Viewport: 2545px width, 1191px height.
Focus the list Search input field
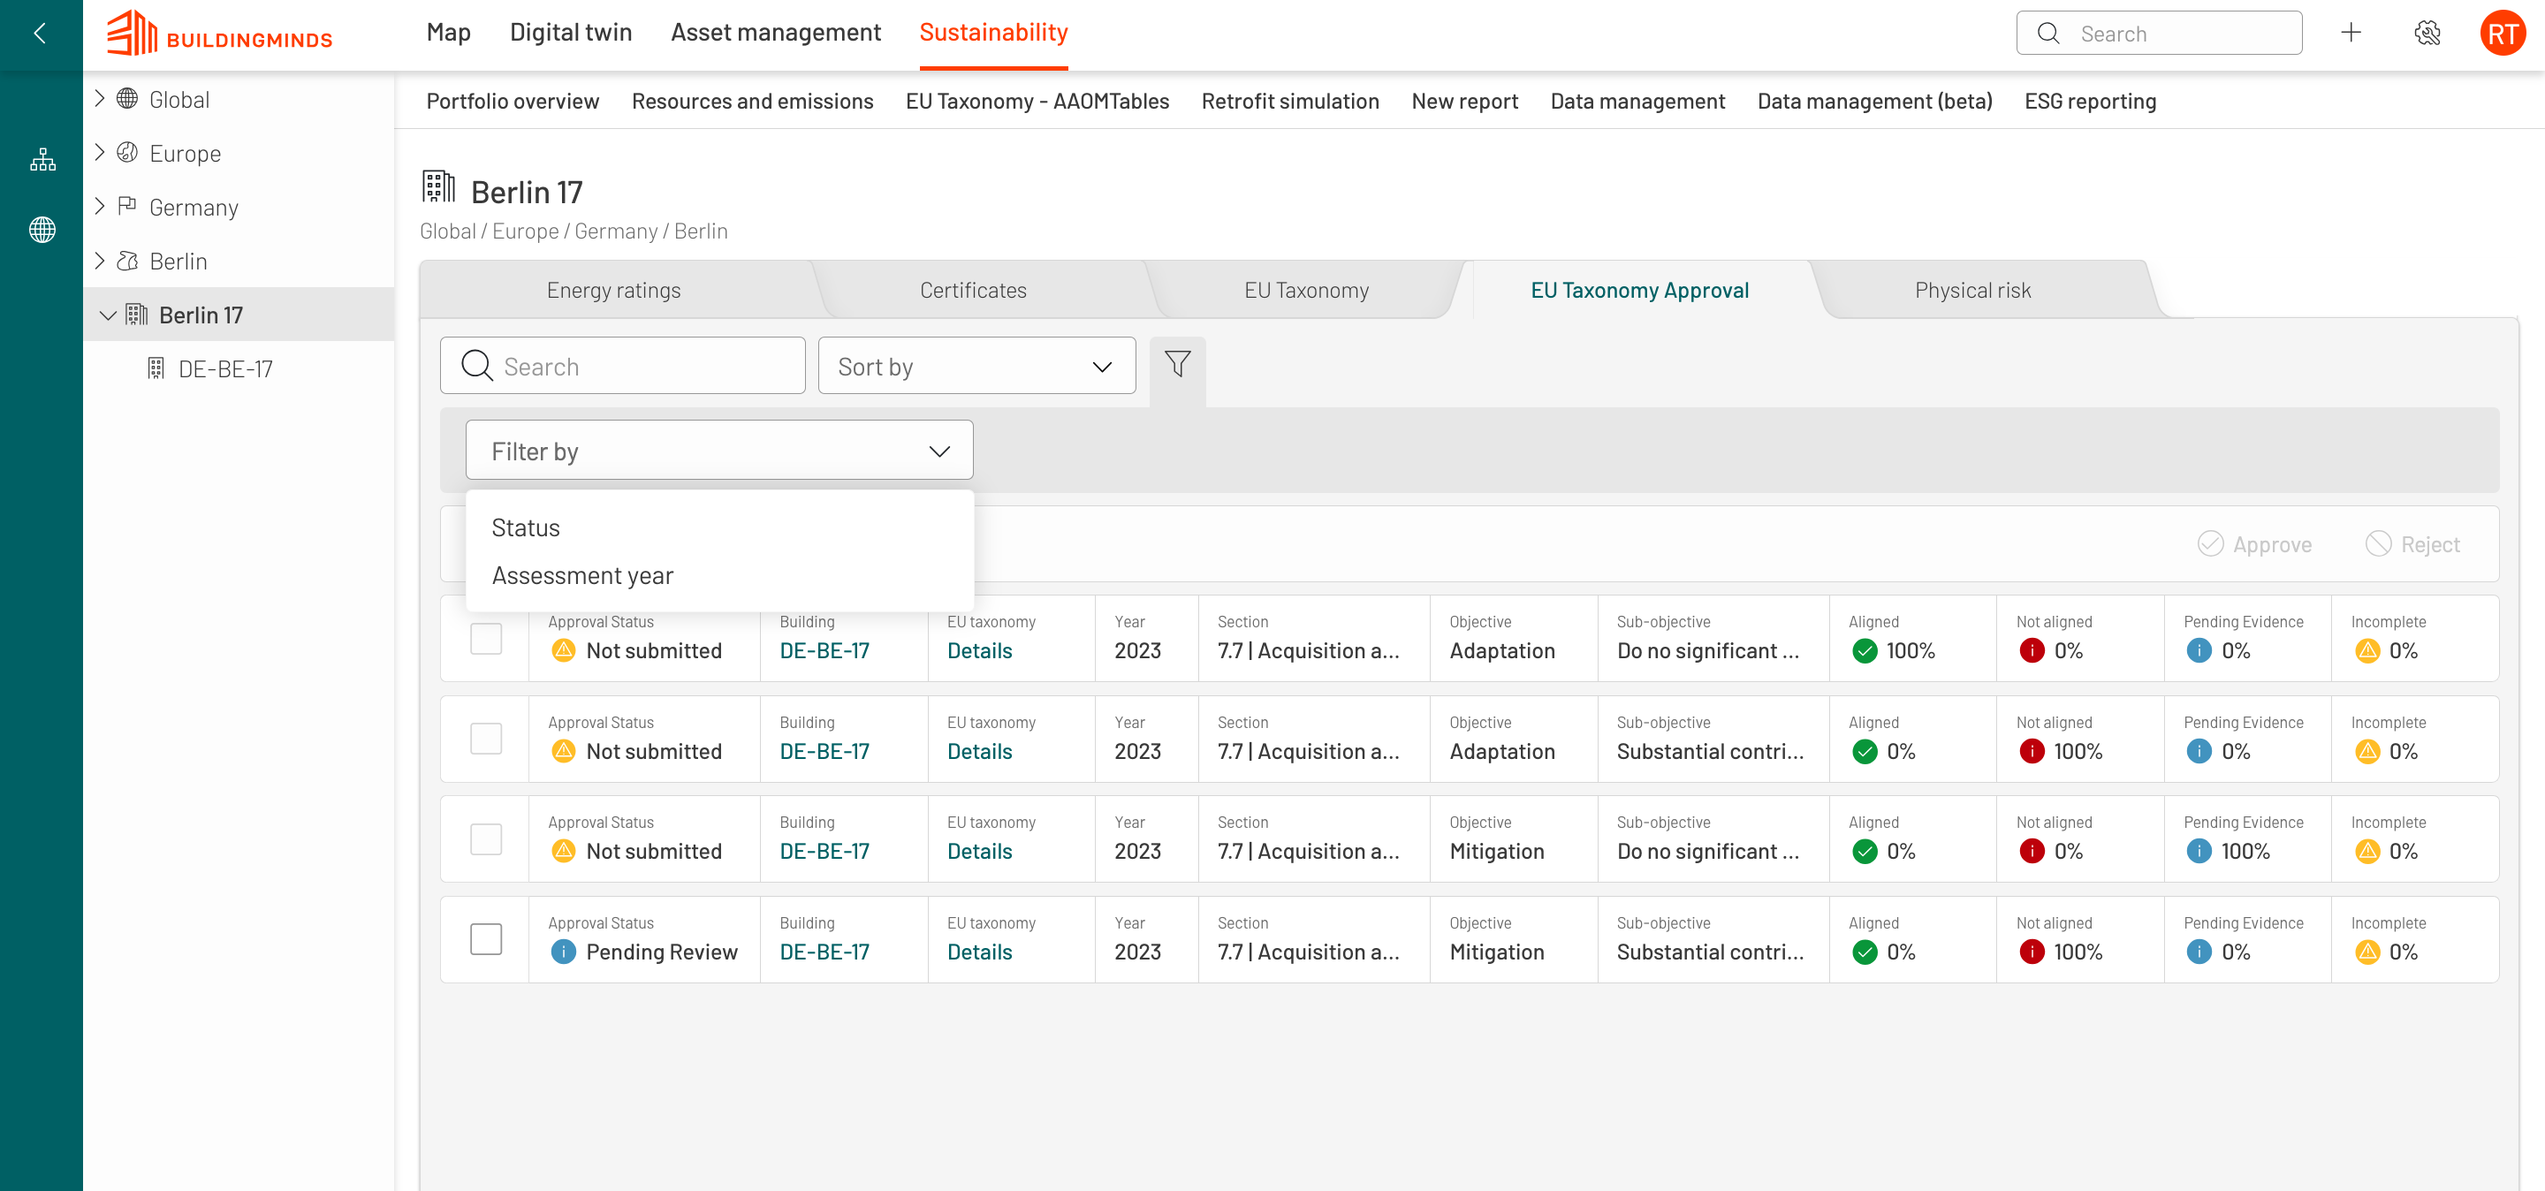pos(622,367)
